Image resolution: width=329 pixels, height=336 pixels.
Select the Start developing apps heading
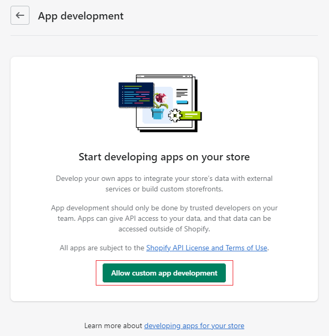pyautogui.click(x=164, y=157)
